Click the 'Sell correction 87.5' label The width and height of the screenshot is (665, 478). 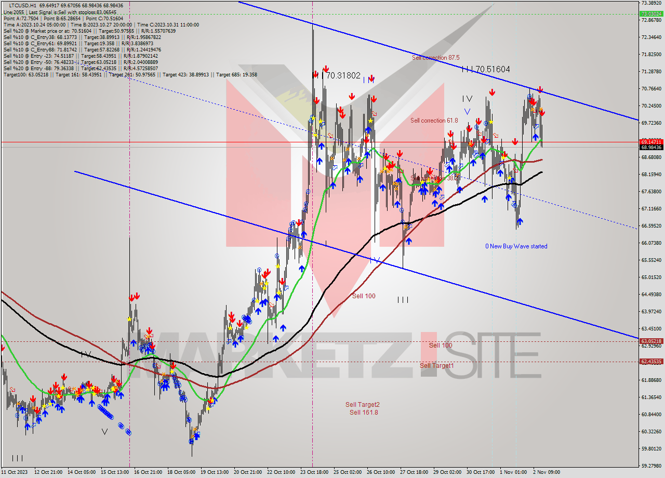pyautogui.click(x=435, y=58)
